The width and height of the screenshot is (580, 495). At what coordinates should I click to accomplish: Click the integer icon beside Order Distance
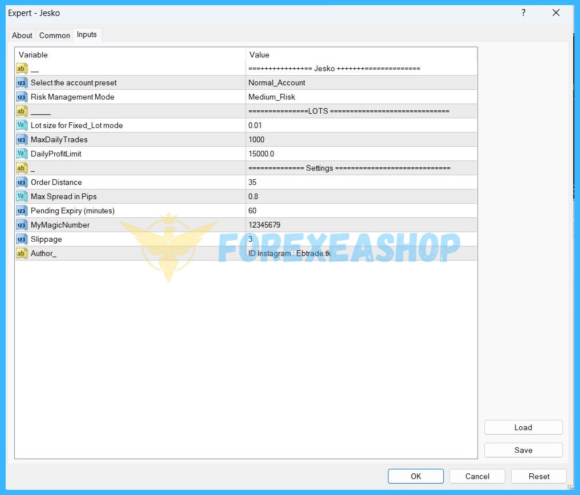point(22,182)
